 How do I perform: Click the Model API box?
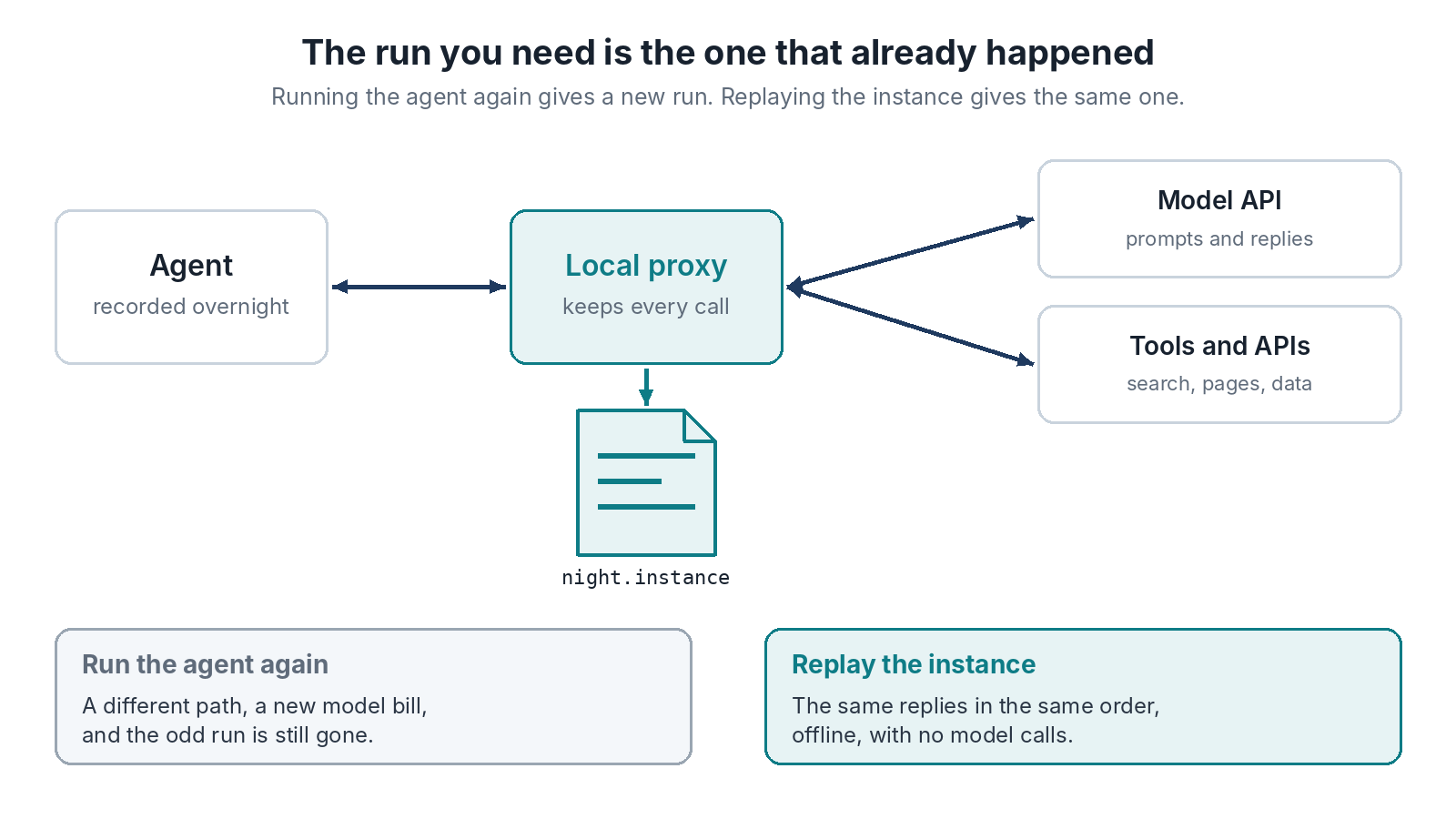(1219, 218)
